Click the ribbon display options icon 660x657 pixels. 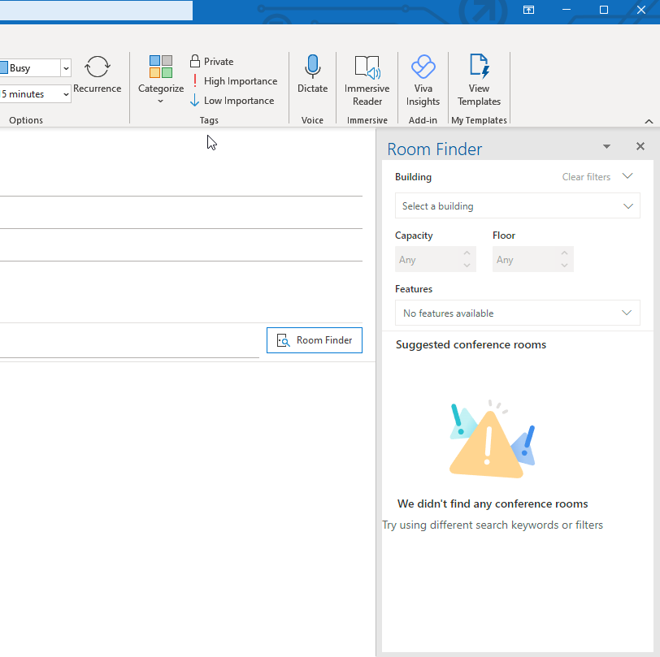pos(528,10)
